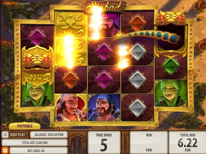Select the snake head Wild symbol
The image size is (206, 154).
(x=37, y=65)
